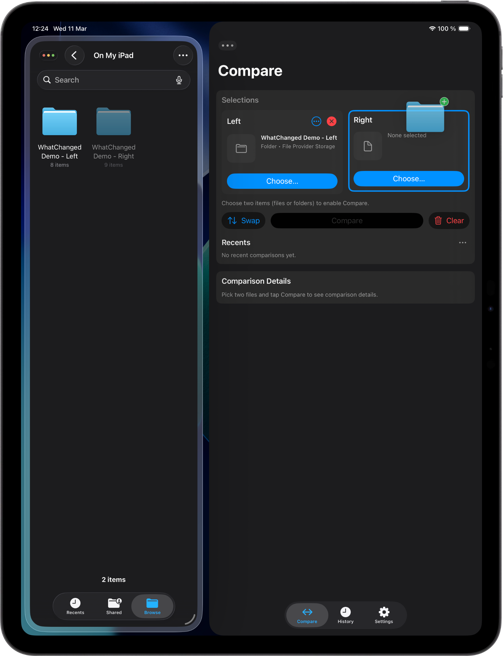Switch to the Browse tab in Files

(152, 606)
